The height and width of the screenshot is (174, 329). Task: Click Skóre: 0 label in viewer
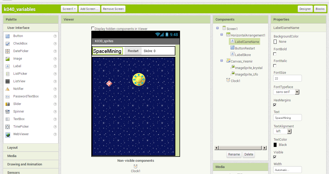coord(149,51)
